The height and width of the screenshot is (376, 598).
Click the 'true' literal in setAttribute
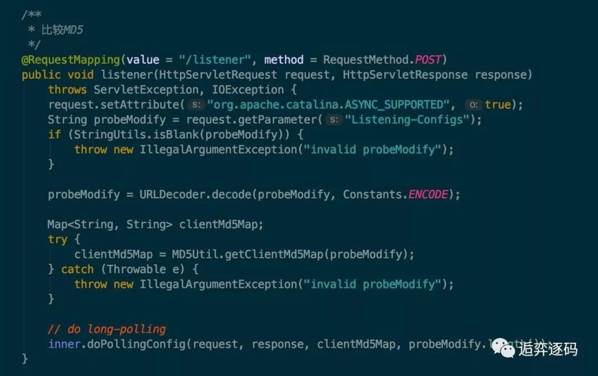[x=498, y=105]
